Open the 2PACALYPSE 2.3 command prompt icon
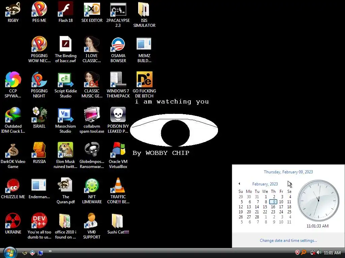Viewport: 345px width, 258px height. pos(118,15)
